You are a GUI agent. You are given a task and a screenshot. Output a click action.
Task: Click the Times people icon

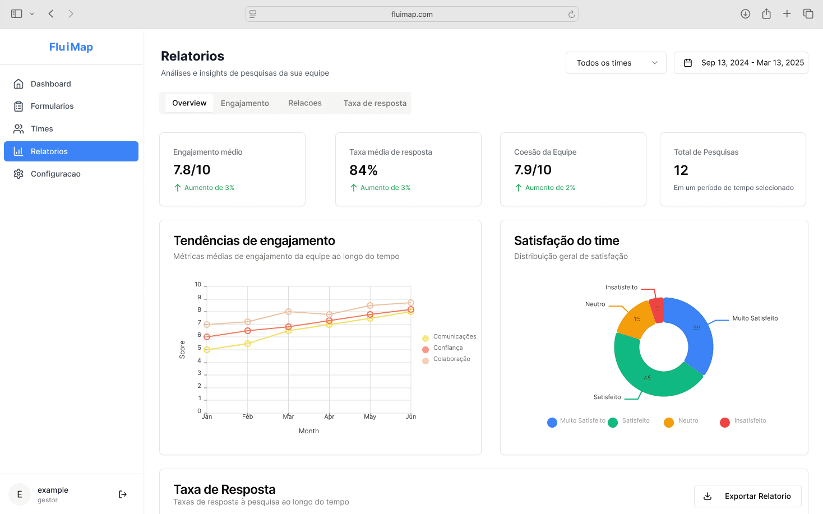[19, 129]
